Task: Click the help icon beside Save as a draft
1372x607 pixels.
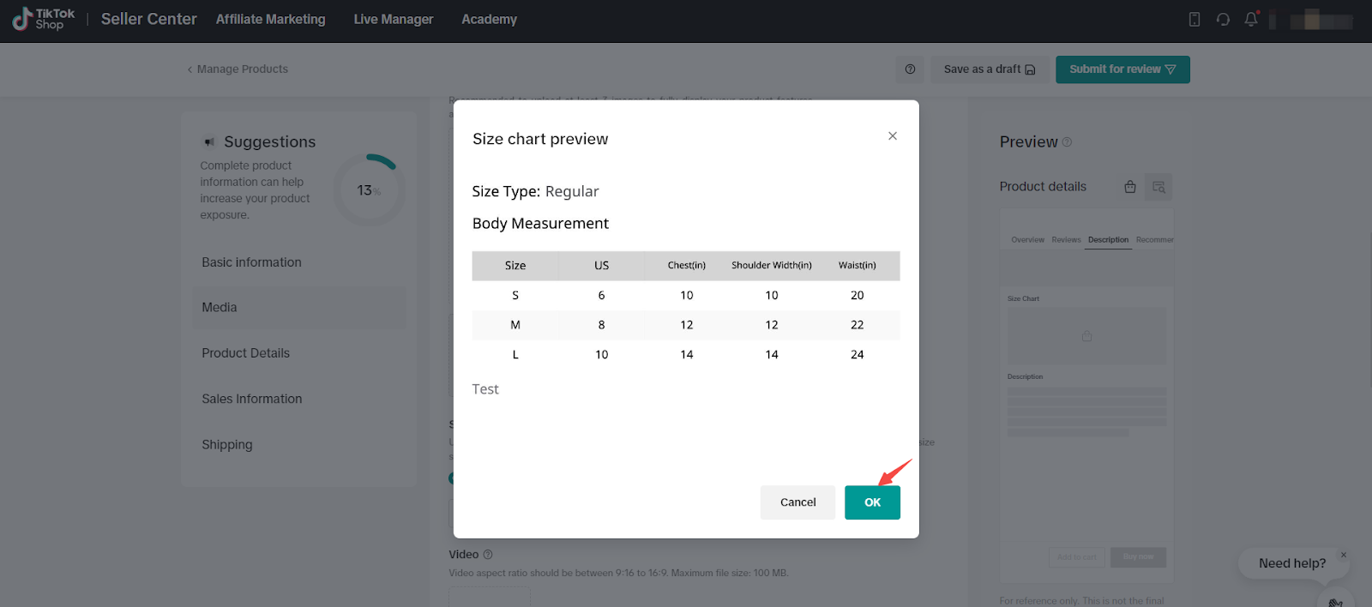Action: click(910, 69)
